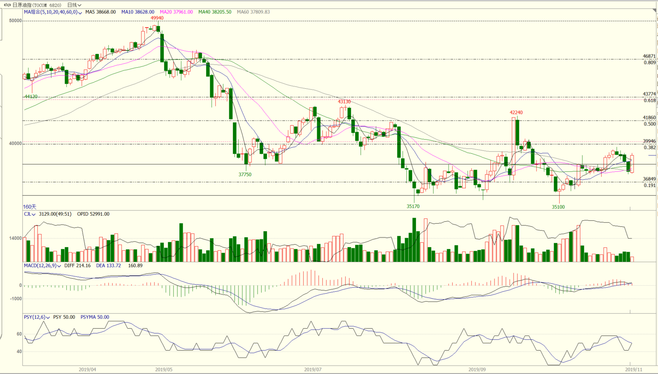Click the OPID 52991.00 open interest label
The width and height of the screenshot is (658, 374).
[93, 214]
